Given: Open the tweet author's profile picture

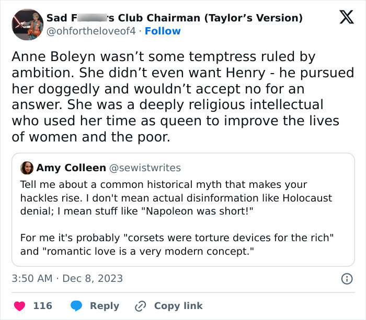Looking at the screenshot, I should (x=27, y=25).
